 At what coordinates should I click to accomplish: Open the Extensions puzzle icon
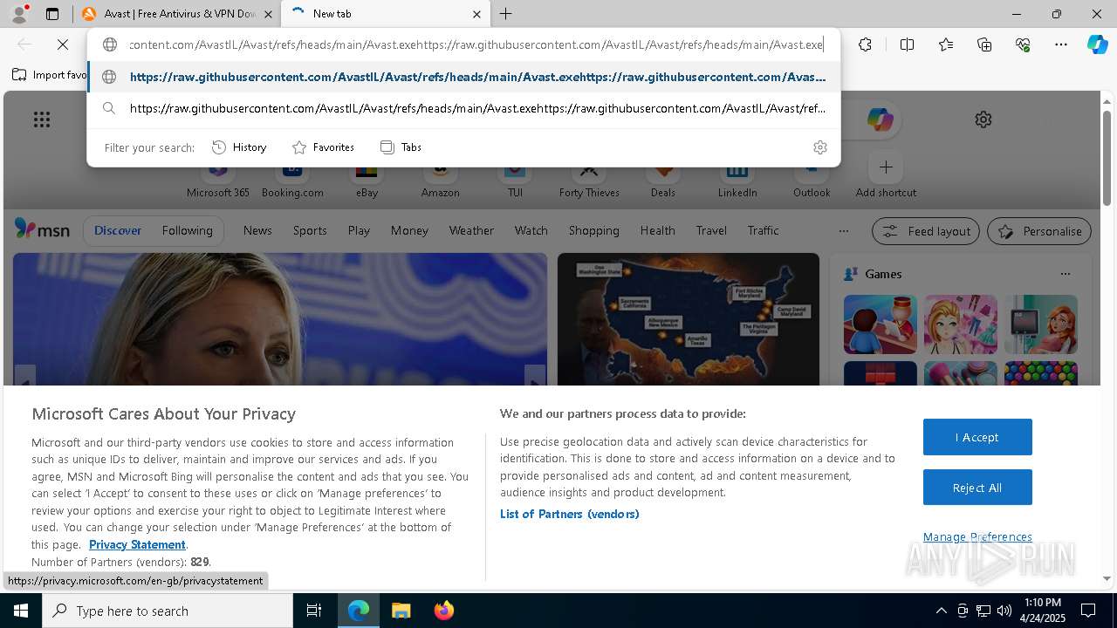point(865,44)
